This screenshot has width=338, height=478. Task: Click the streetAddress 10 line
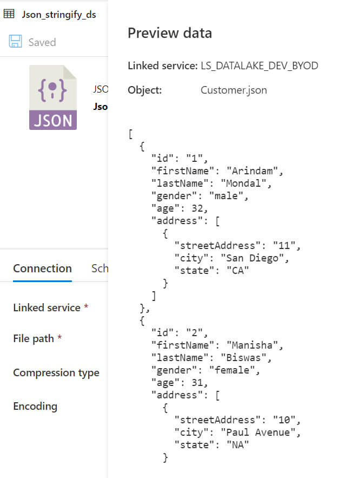click(237, 420)
